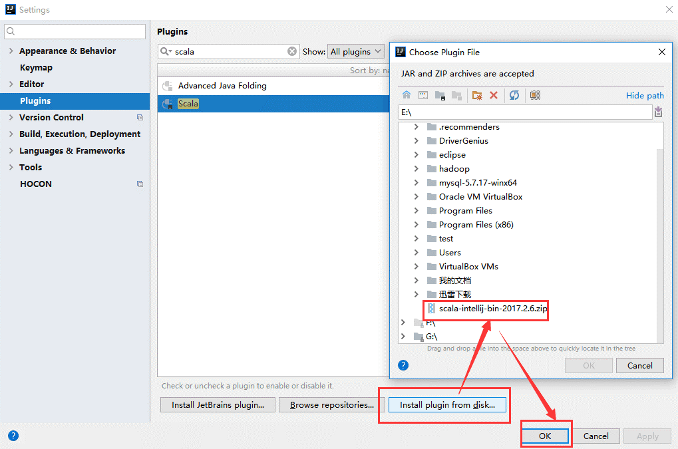Close the Choose Plugin File dialog
Image resolution: width=678 pixels, height=449 pixels.
tap(661, 52)
